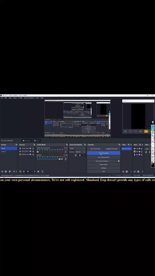This screenshot has height=276, width=155.
Task: Open options menu for Audio Input Capture 2
Action: coord(66,152)
